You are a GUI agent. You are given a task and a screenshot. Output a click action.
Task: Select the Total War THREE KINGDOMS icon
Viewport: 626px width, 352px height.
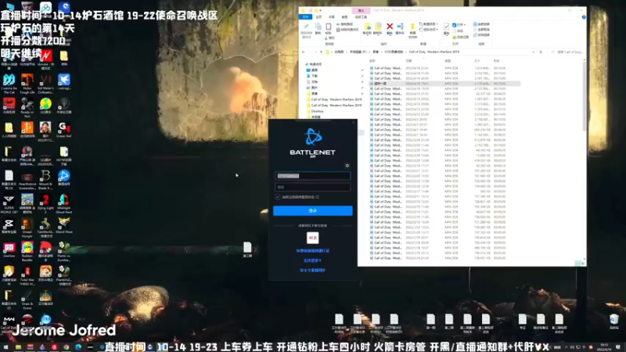coord(27,275)
